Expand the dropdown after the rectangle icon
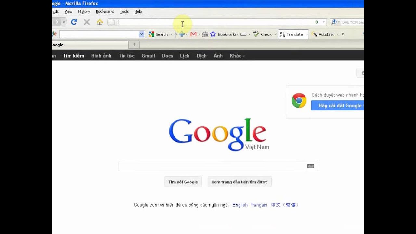The width and height of the screenshot is (416, 234). [249, 34]
